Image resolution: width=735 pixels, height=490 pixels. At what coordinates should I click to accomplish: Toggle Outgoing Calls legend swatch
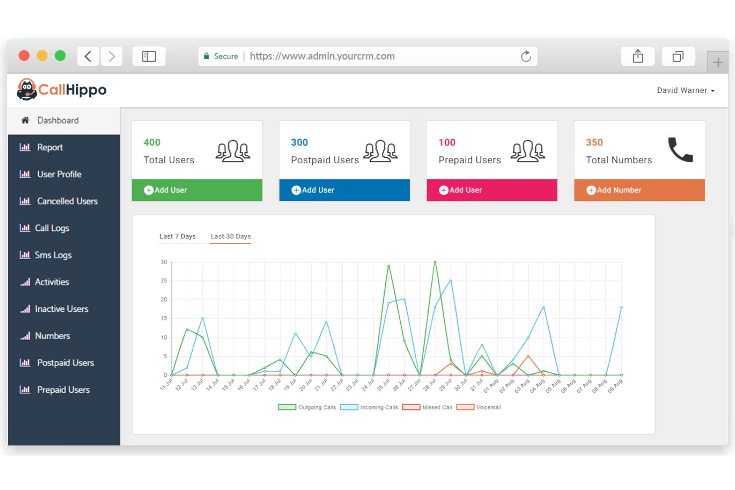287,407
